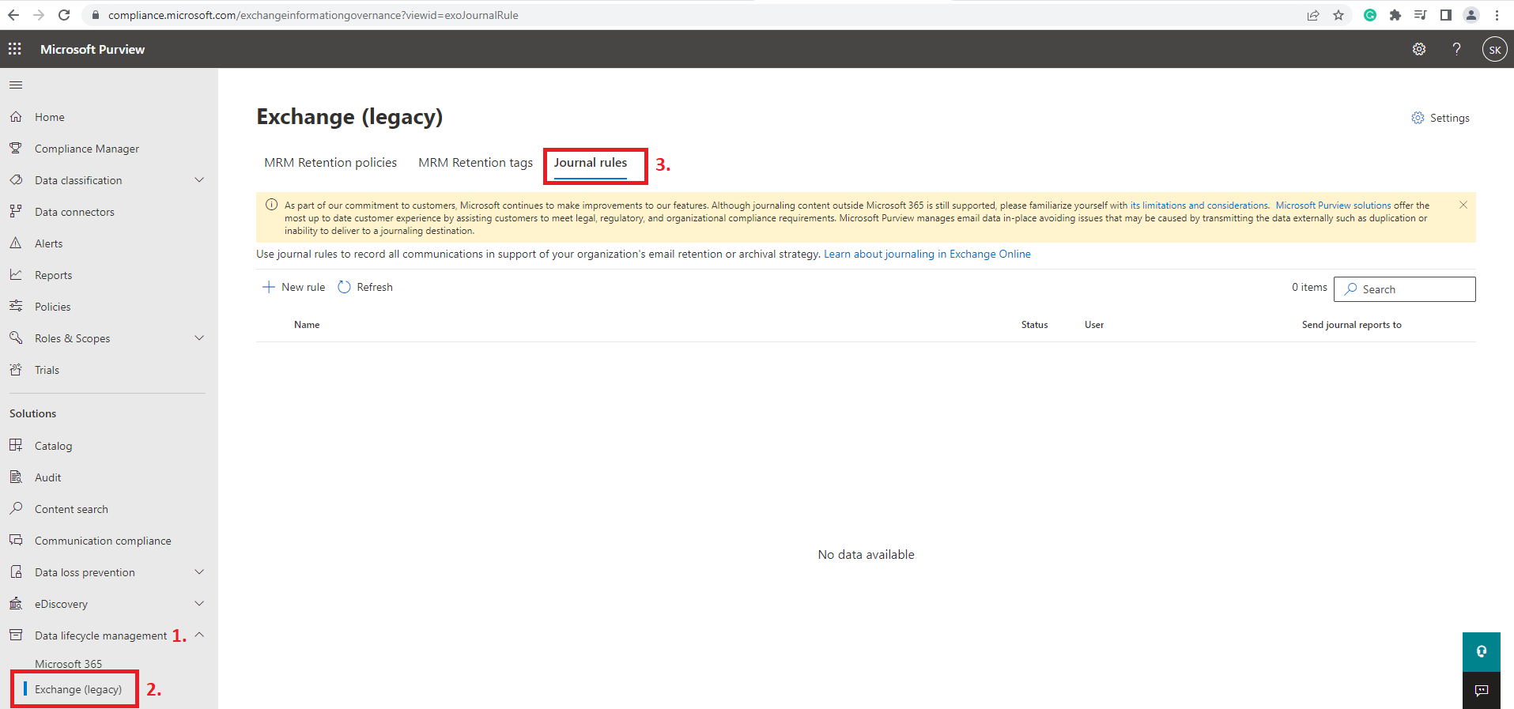The image size is (1514, 709).
Task: Expand the eDiscovery menu
Action: [x=199, y=604]
